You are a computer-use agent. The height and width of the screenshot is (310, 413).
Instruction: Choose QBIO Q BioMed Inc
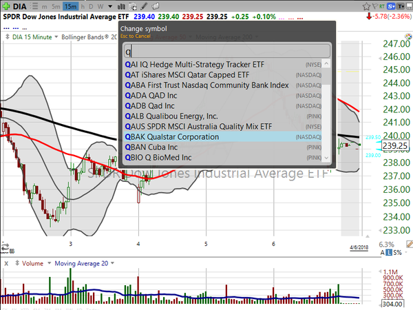click(x=222, y=157)
